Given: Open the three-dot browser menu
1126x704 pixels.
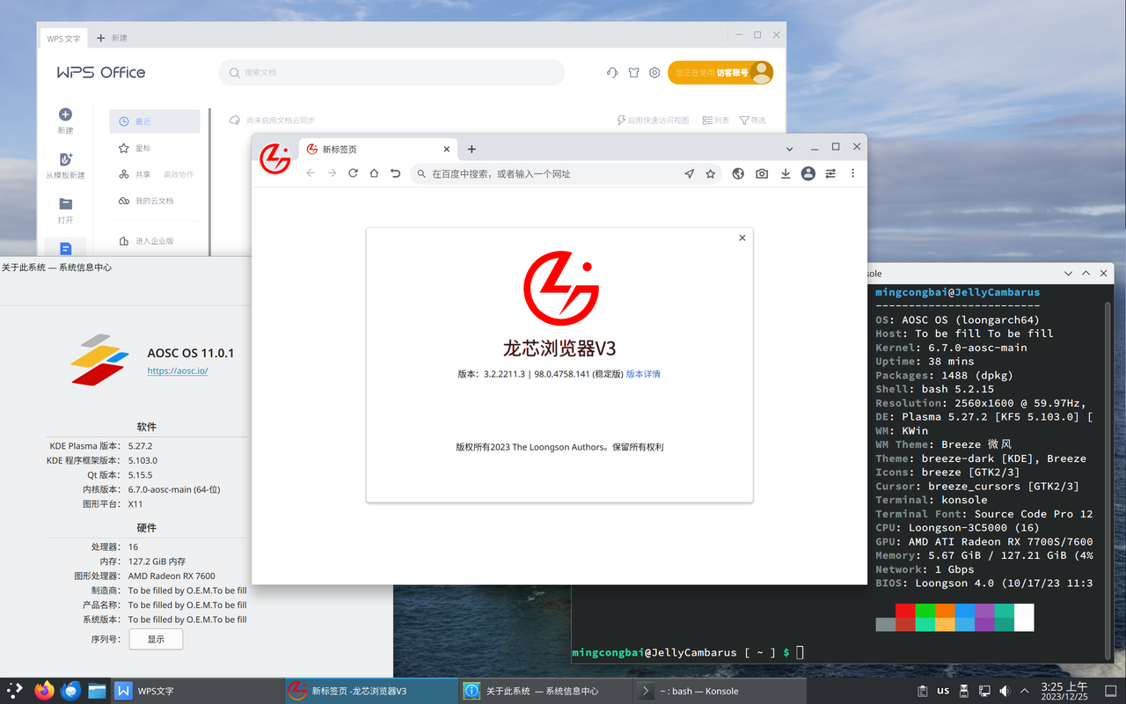Looking at the screenshot, I should tap(852, 173).
